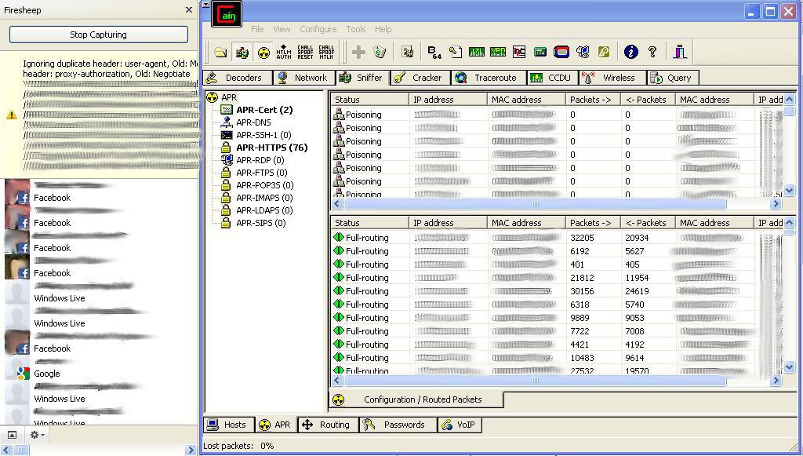Click the plus icon to add entries

(x=358, y=51)
